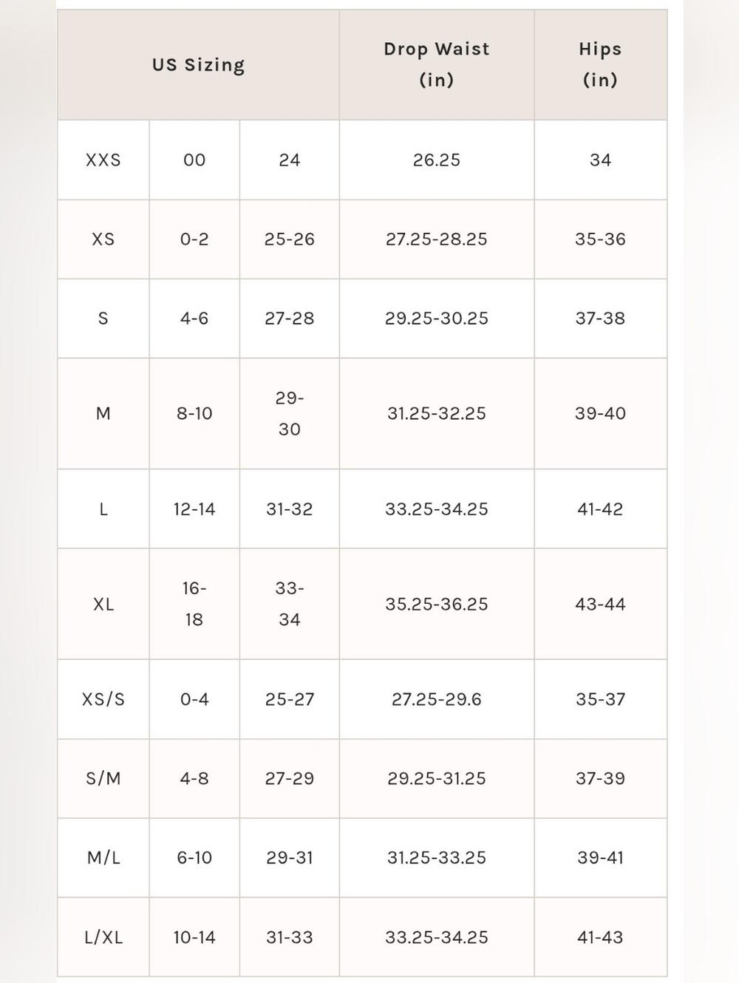Image resolution: width=739 pixels, height=983 pixels.
Task: Click the 16-18 US size cell
Action: pos(194,604)
